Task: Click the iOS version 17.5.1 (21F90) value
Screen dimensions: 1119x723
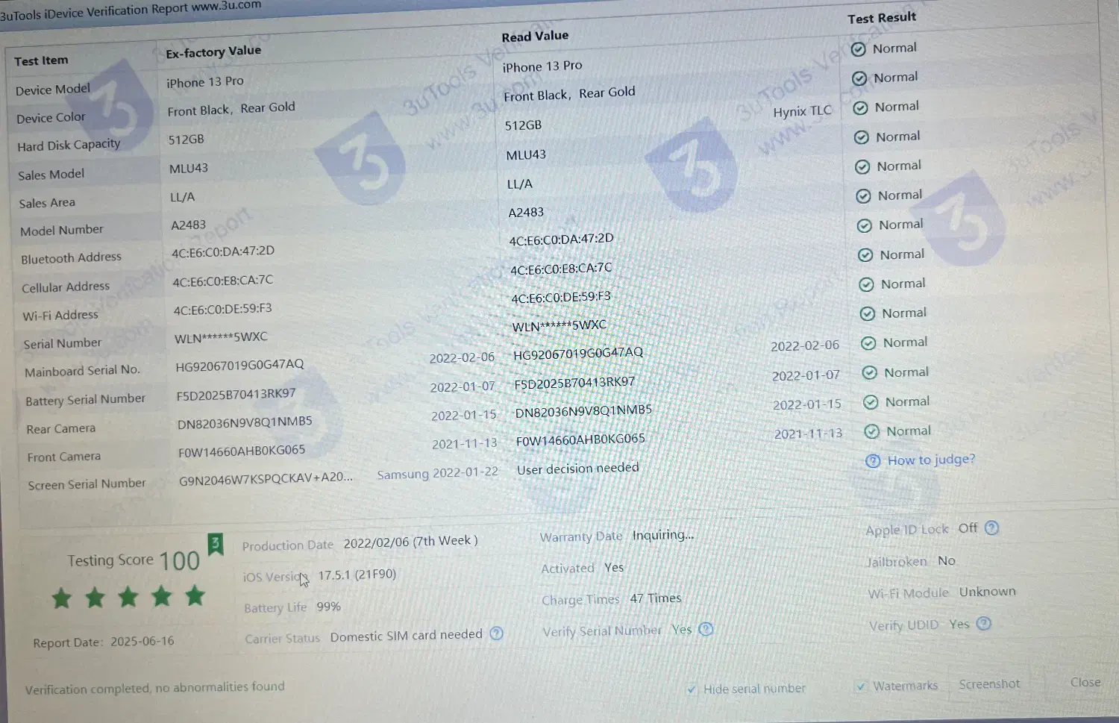Action: click(357, 575)
